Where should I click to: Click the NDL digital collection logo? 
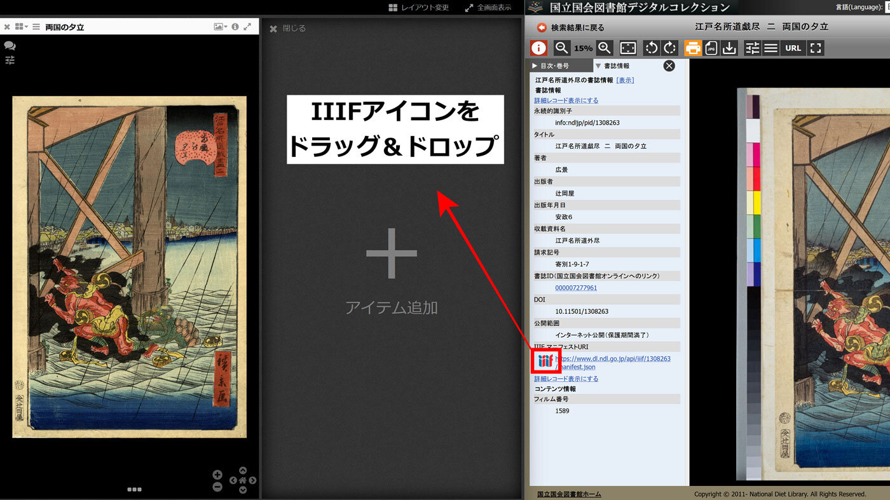click(x=630, y=8)
